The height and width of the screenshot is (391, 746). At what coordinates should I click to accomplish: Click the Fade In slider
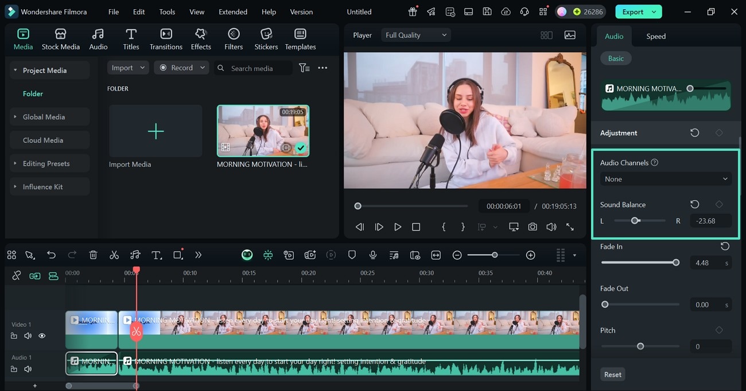click(640, 263)
